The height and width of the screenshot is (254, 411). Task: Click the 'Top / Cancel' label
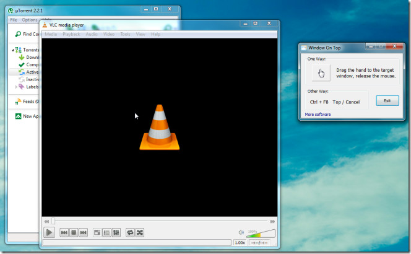tap(346, 102)
